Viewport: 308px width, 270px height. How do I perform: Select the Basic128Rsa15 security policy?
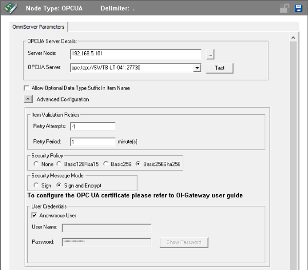point(59,164)
